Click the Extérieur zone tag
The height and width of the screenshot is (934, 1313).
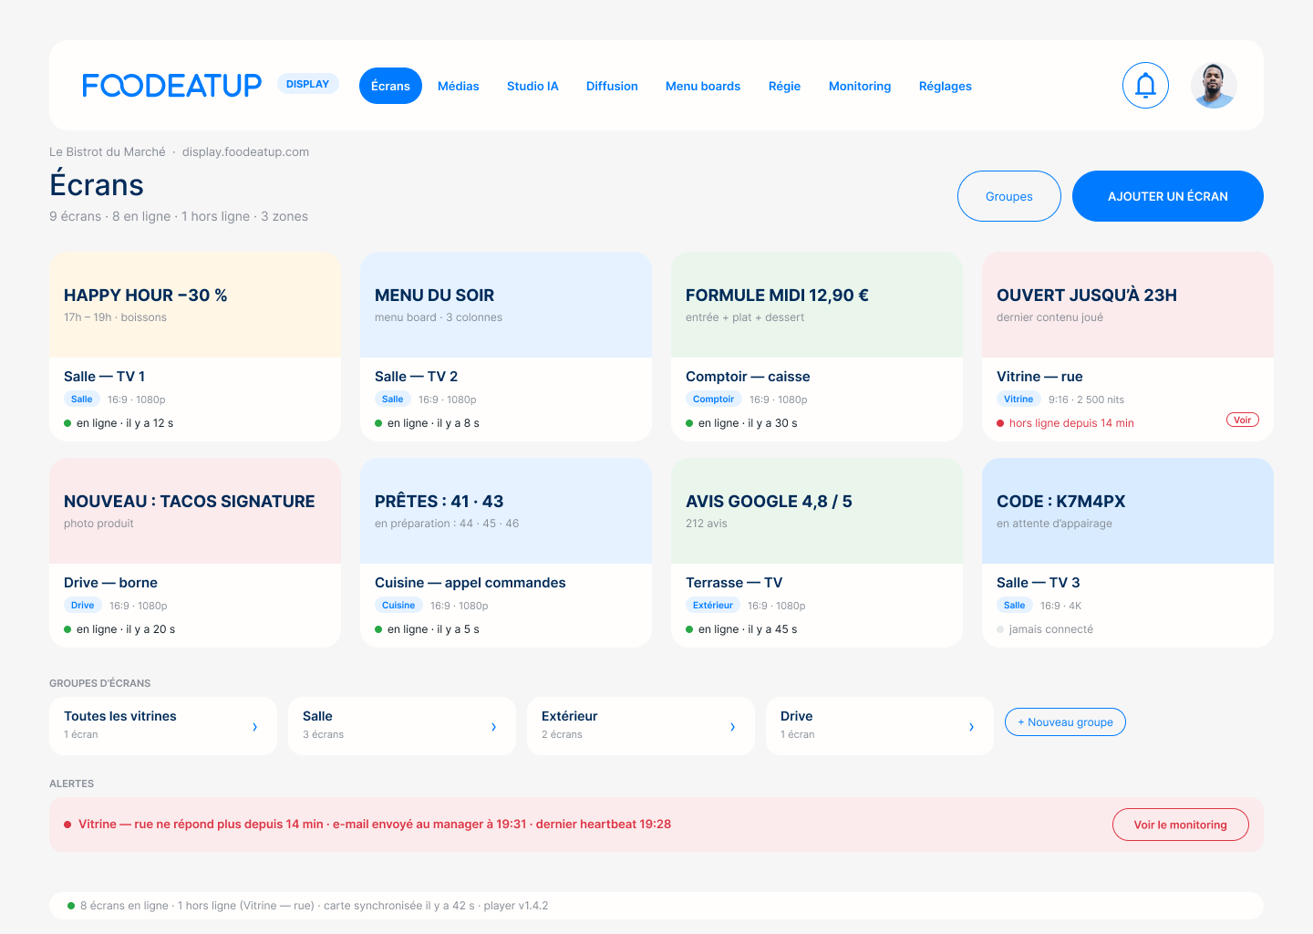(x=713, y=606)
